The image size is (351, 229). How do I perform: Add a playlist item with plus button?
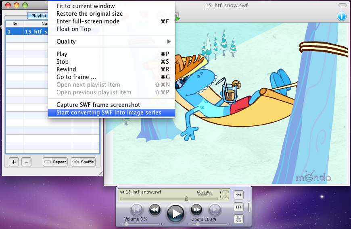14,162
